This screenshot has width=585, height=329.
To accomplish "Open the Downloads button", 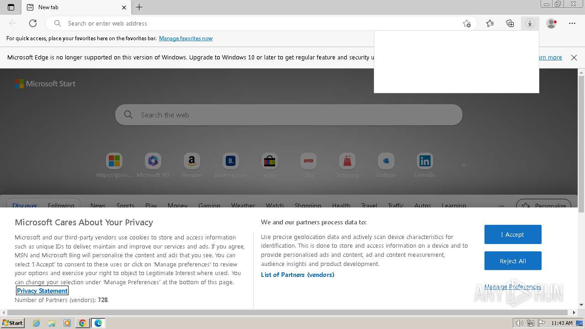I will click(x=530, y=23).
